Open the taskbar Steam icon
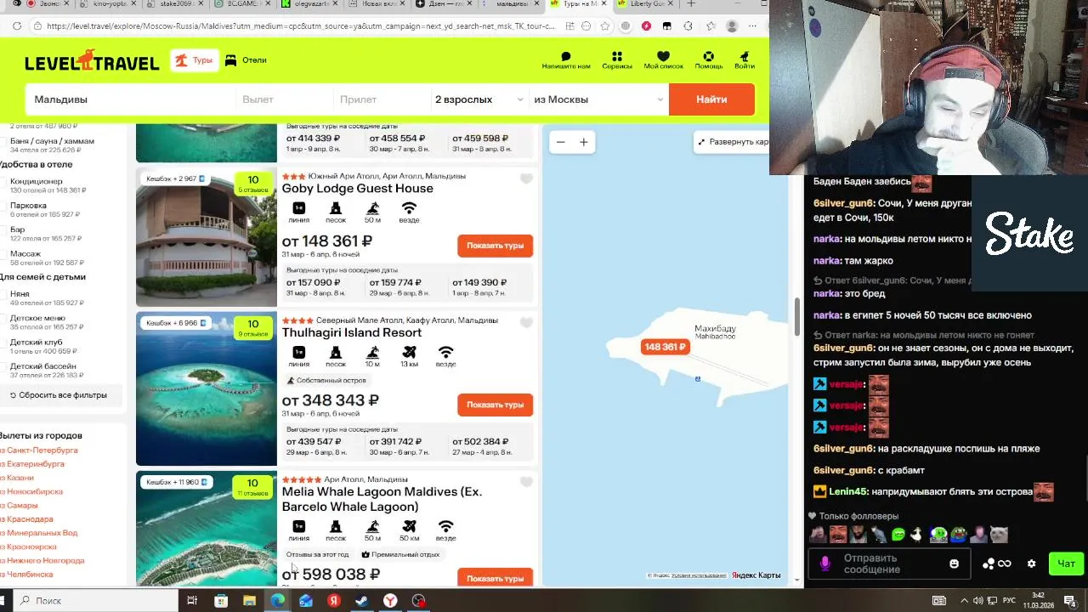The image size is (1088, 612). click(361, 600)
